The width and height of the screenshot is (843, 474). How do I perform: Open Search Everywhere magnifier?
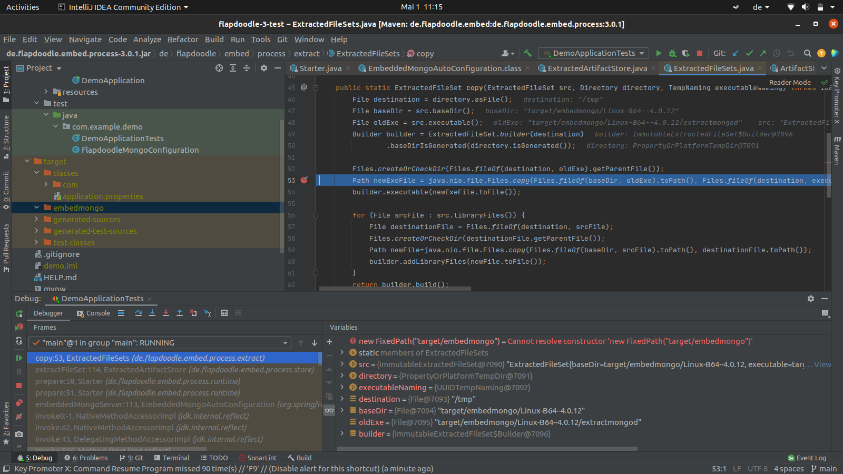point(807,53)
